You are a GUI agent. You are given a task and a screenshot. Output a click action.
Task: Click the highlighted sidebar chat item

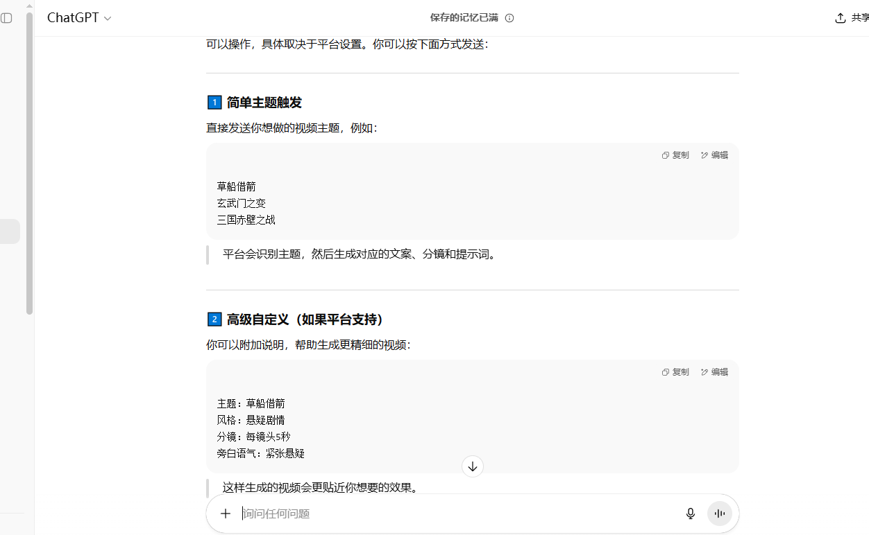10,231
